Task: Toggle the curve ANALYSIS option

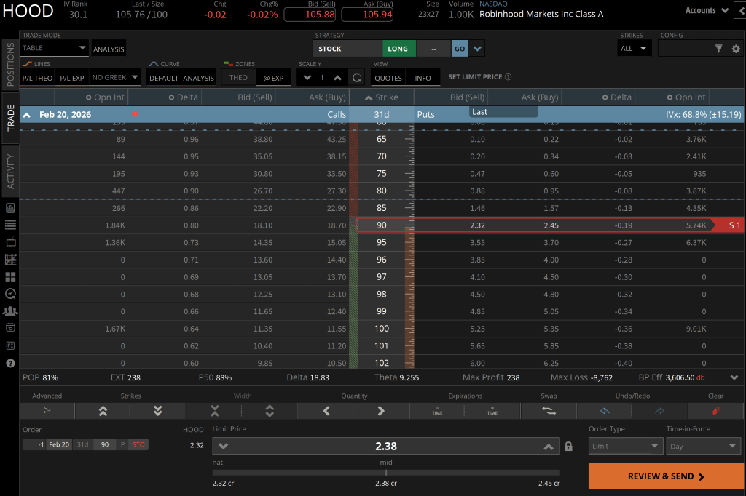Action: click(198, 78)
